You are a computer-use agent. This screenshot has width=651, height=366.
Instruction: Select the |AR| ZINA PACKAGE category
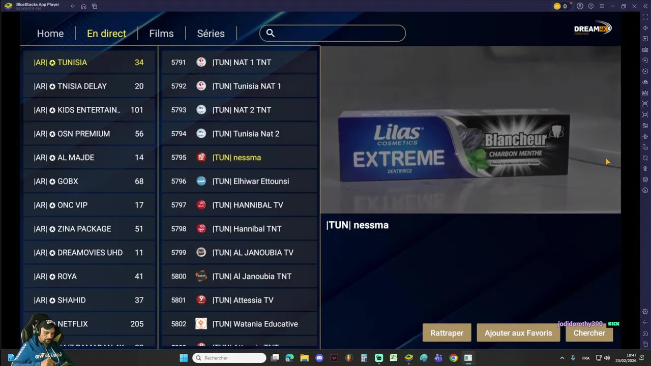pyautogui.click(x=89, y=229)
